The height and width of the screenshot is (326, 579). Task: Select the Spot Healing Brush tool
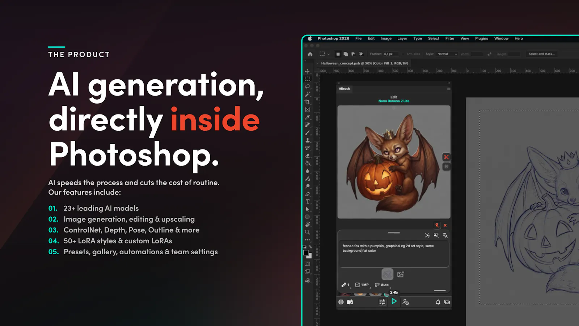coord(308,125)
